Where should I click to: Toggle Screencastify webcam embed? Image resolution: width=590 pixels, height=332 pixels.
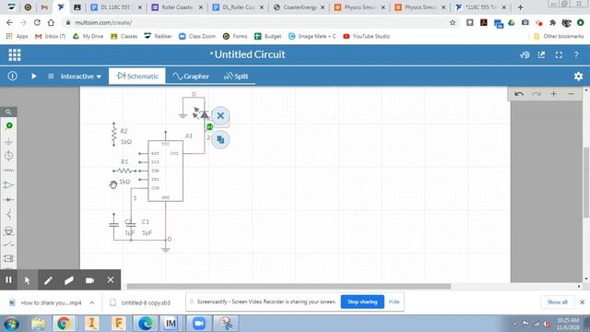(x=89, y=280)
